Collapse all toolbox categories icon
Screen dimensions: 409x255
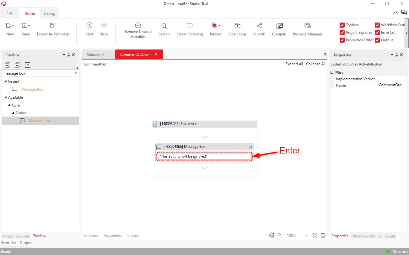(x=18, y=65)
